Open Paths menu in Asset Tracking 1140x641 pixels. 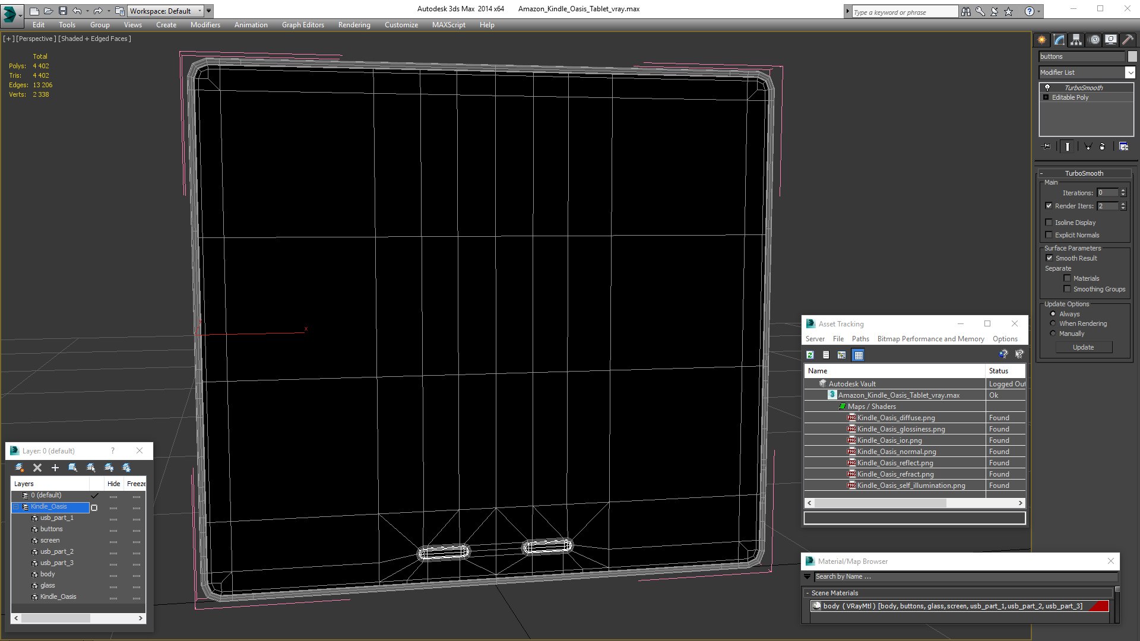pos(860,339)
